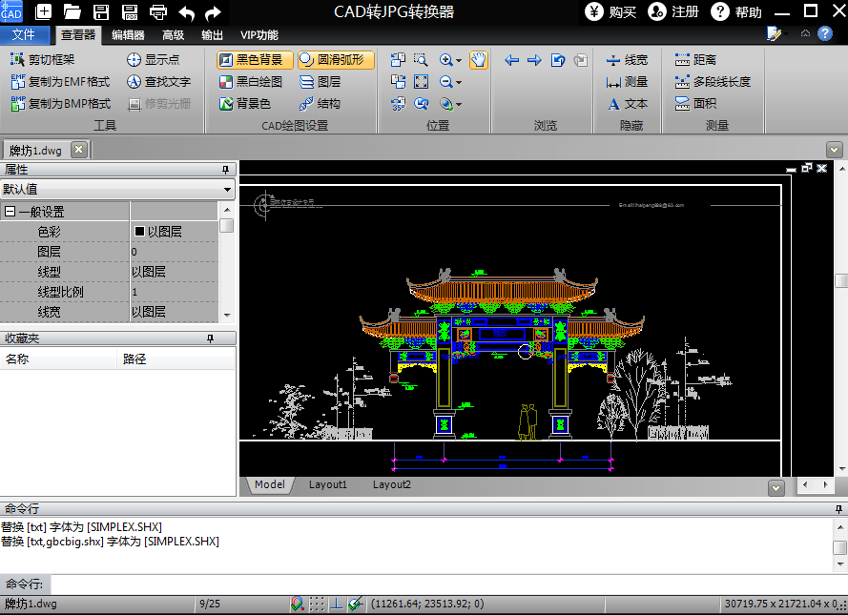
Task: Open the 图层 layers tool
Action: (x=320, y=82)
